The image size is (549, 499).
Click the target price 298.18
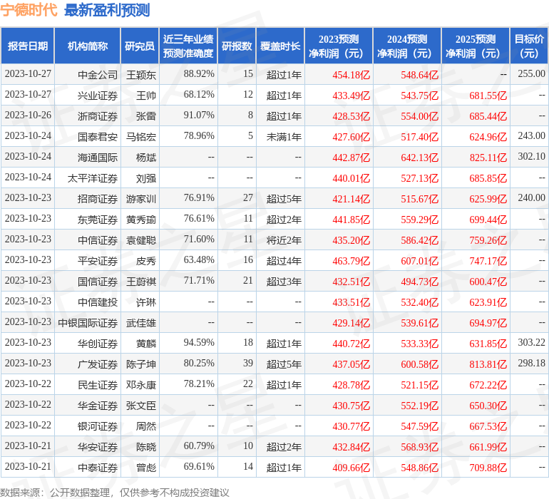pos(531,363)
